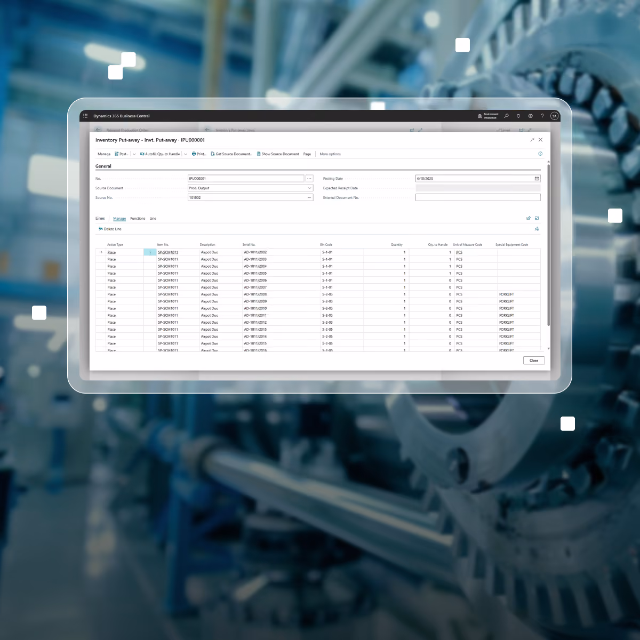Viewport: 640px width, 640px height.
Task: Open the app launcher waffle icon
Action: pyautogui.click(x=85, y=116)
